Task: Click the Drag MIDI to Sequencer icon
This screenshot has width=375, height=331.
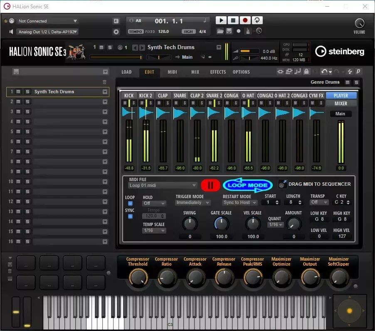Action: pyautogui.click(x=282, y=184)
